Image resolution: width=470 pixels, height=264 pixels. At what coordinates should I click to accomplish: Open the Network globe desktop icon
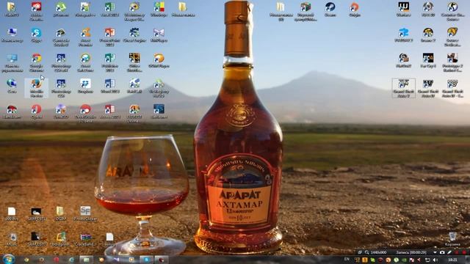coord(12,86)
